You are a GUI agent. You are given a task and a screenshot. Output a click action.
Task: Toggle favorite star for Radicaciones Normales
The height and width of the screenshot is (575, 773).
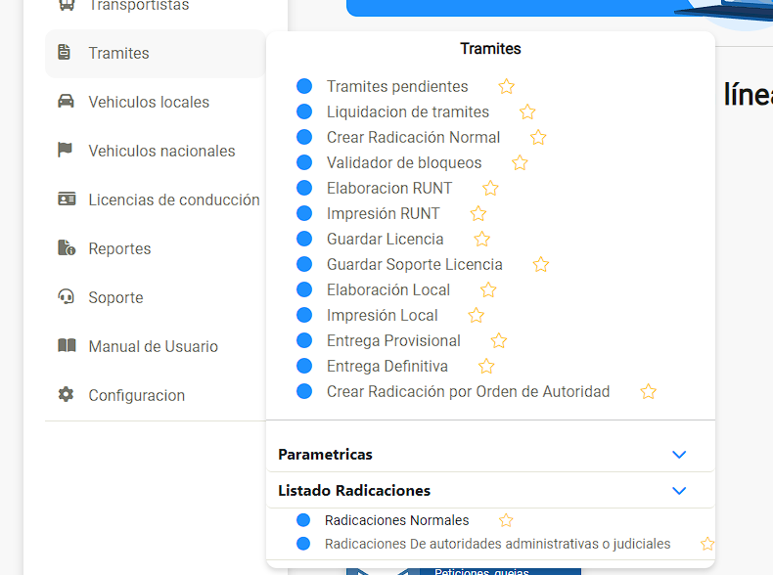(506, 520)
